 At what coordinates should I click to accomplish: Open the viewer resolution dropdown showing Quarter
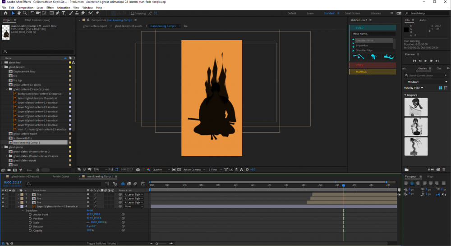click(x=161, y=170)
